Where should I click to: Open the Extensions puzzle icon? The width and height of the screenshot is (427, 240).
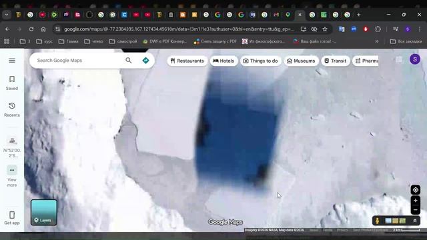378,29
